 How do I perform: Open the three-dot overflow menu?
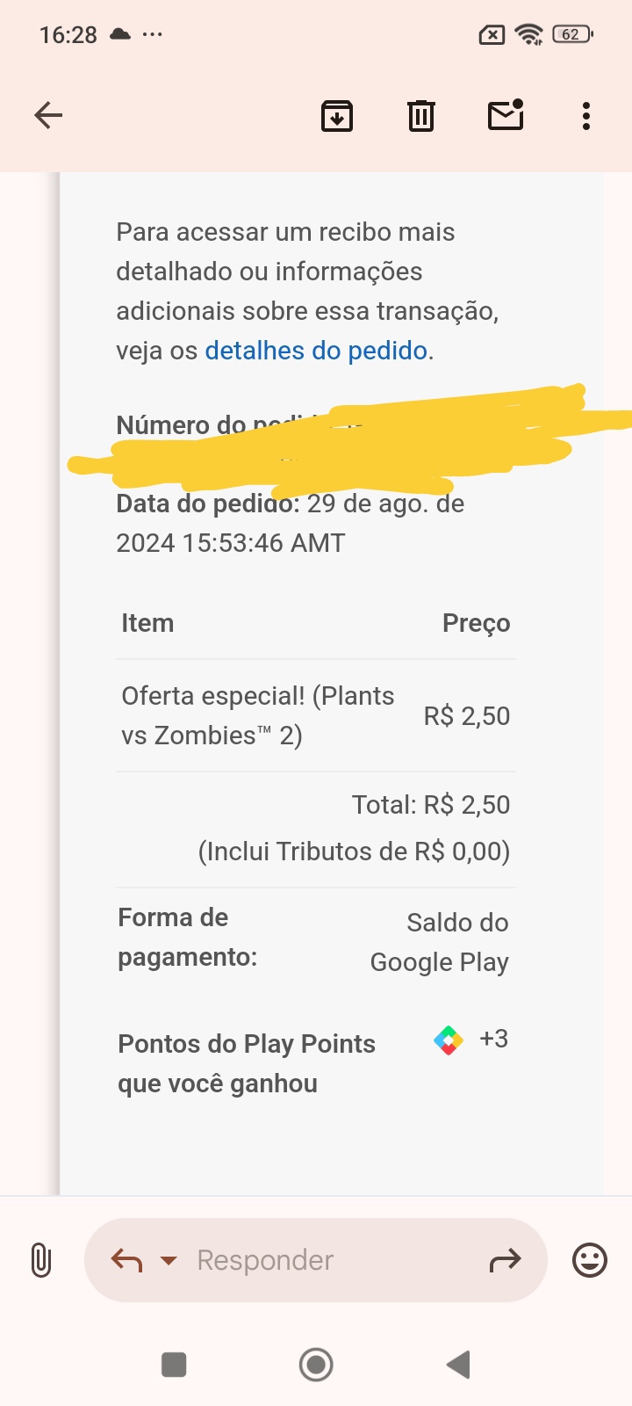click(x=586, y=115)
